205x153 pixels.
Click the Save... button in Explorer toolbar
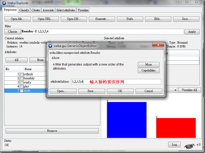pos(186,19)
